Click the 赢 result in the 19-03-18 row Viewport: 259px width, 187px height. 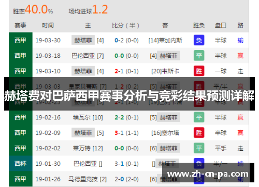[x=240, y=56]
